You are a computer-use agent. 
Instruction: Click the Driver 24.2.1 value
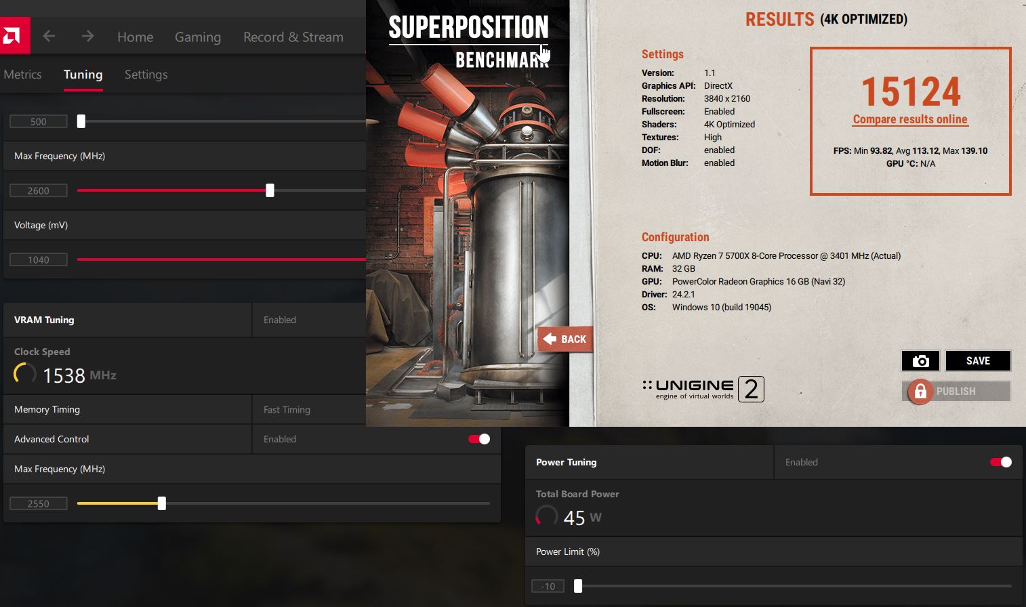click(x=683, y=294)
